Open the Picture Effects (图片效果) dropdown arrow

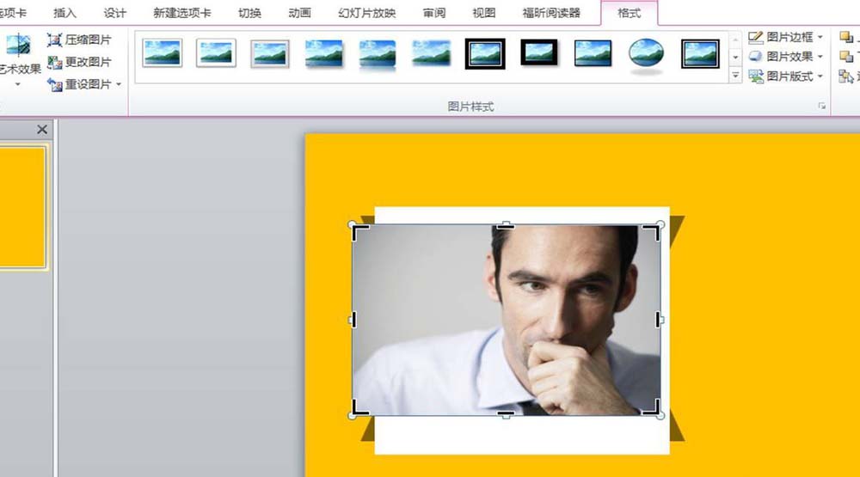pos(820,57)
